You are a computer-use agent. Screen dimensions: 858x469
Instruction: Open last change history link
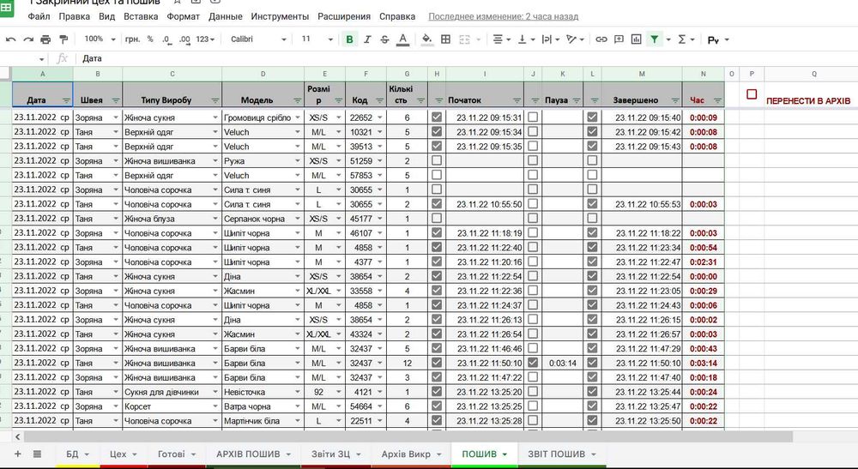click(503, 16)
